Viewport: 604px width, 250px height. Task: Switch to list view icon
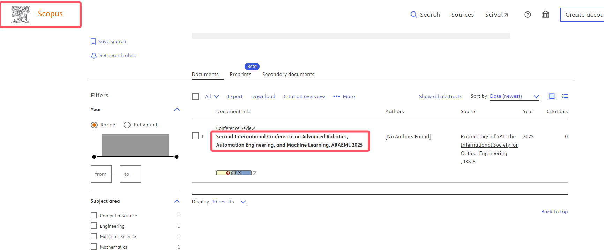tap(565, 96)
